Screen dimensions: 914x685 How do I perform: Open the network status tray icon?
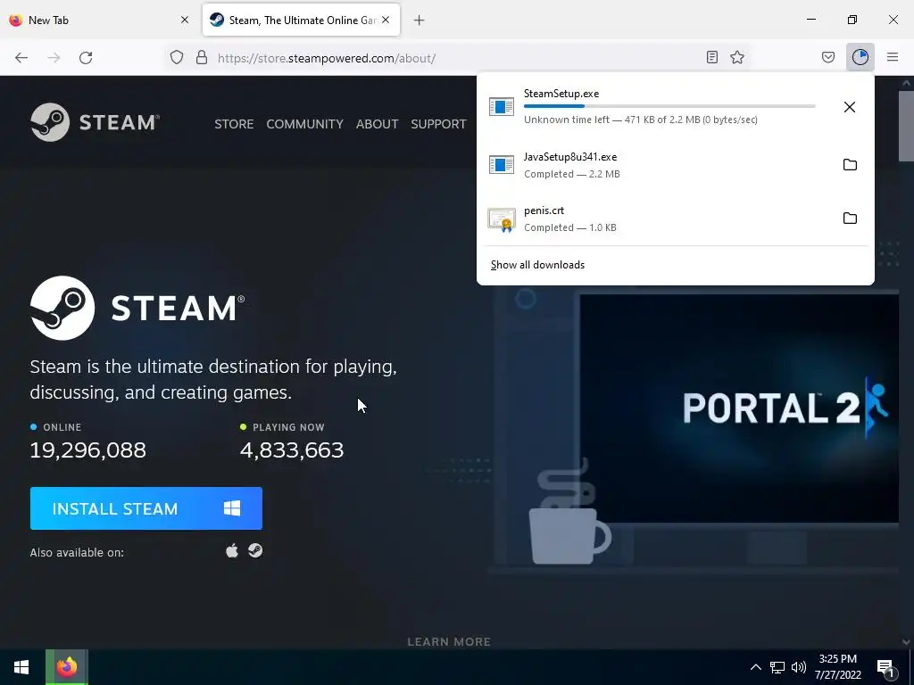777,667
